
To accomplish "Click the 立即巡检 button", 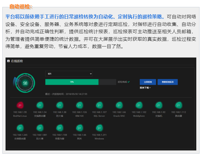I will click(x=148, y=82).
